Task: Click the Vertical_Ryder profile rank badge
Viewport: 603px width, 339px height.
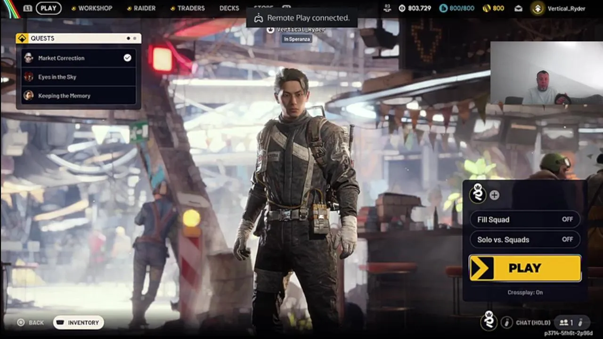Action: click(538, 8)
